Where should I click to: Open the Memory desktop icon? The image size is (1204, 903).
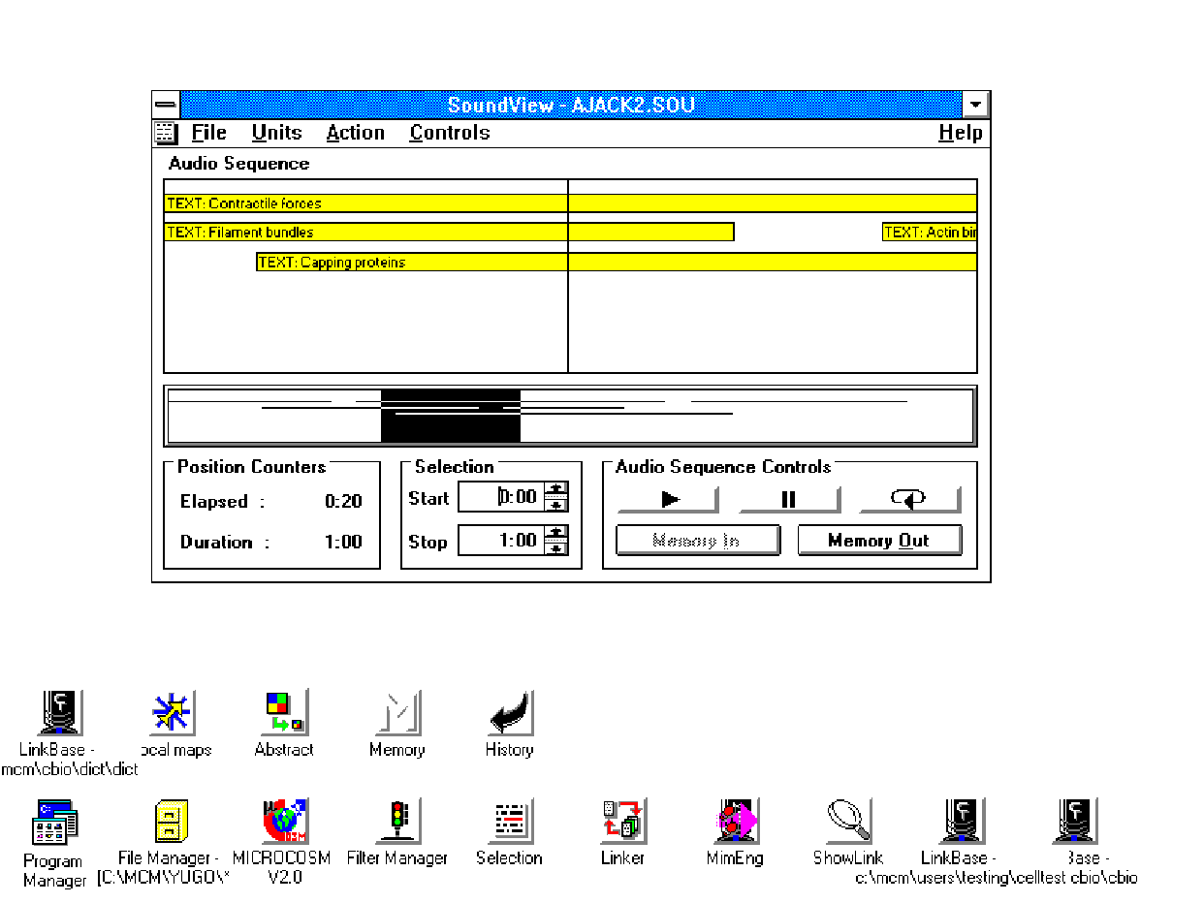(396, 713)
